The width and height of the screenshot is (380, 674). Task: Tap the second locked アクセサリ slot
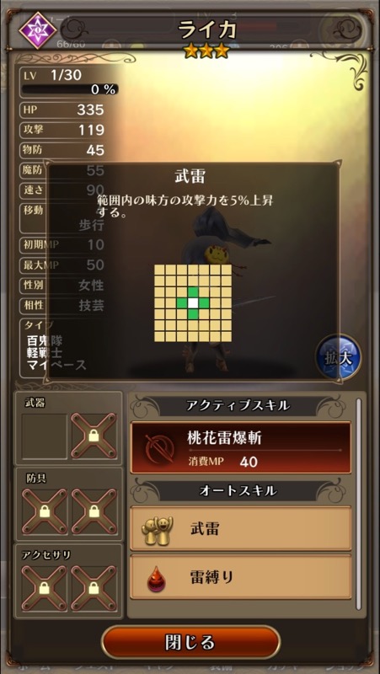94,587
